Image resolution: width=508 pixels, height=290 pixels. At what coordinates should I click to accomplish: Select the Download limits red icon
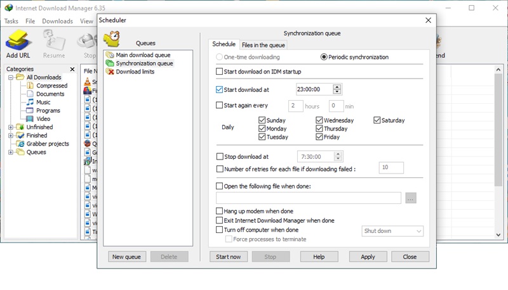[110, 72]
